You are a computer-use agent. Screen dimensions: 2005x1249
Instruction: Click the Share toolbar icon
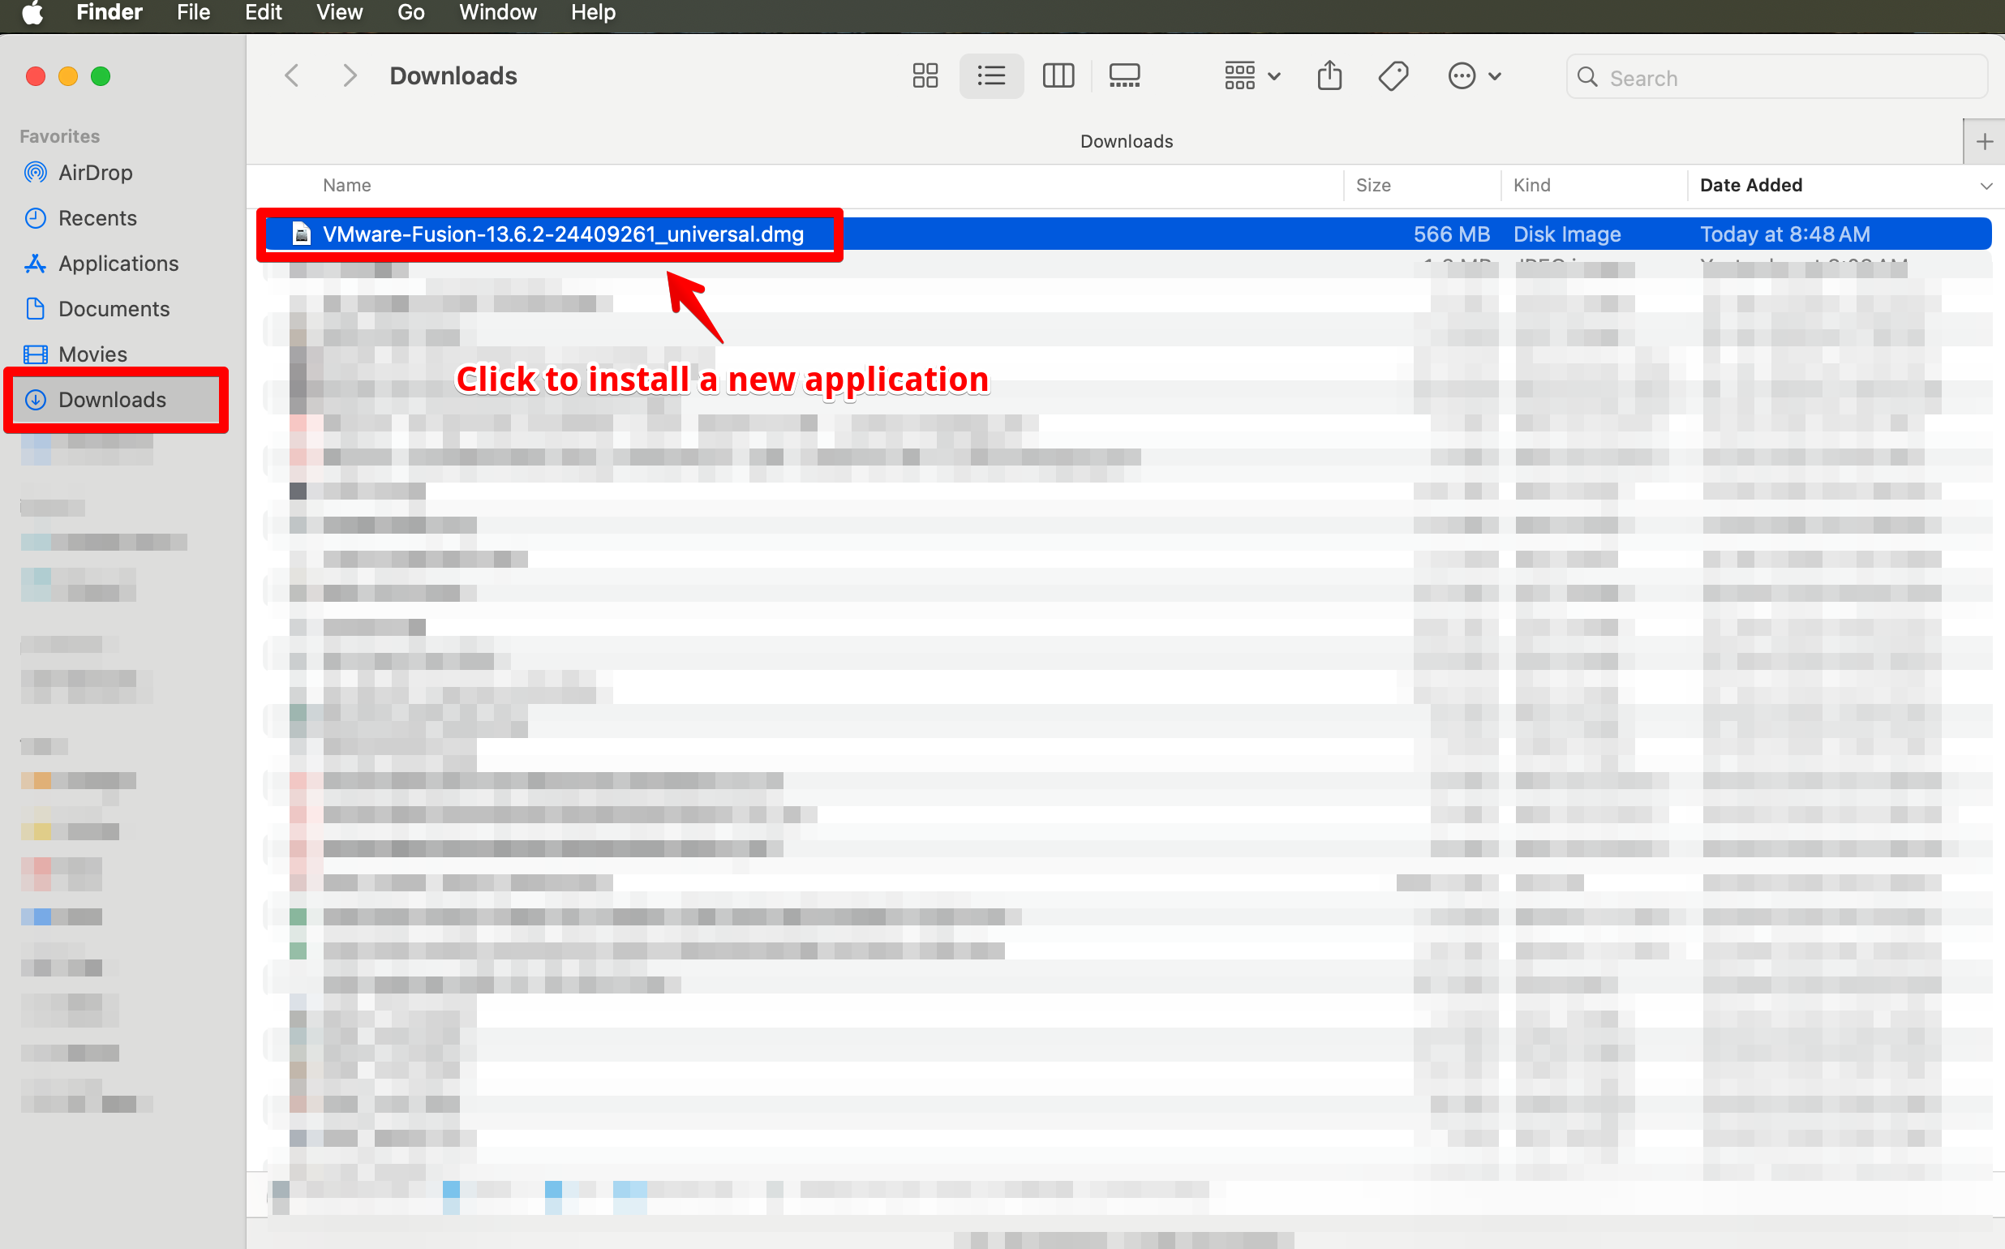coord(1329,76)
